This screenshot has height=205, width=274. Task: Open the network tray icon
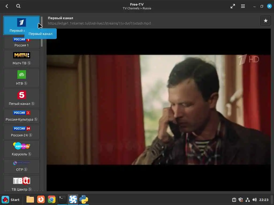pos(248,200)
